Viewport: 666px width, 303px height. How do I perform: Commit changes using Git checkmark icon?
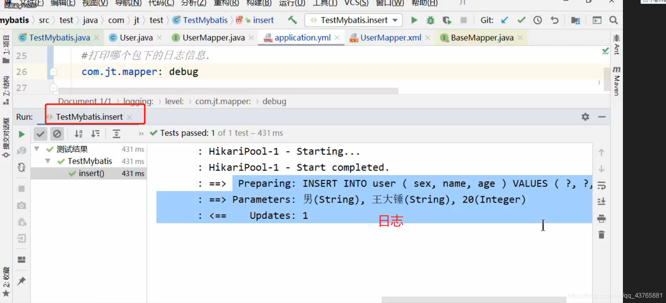click(521, 20)
